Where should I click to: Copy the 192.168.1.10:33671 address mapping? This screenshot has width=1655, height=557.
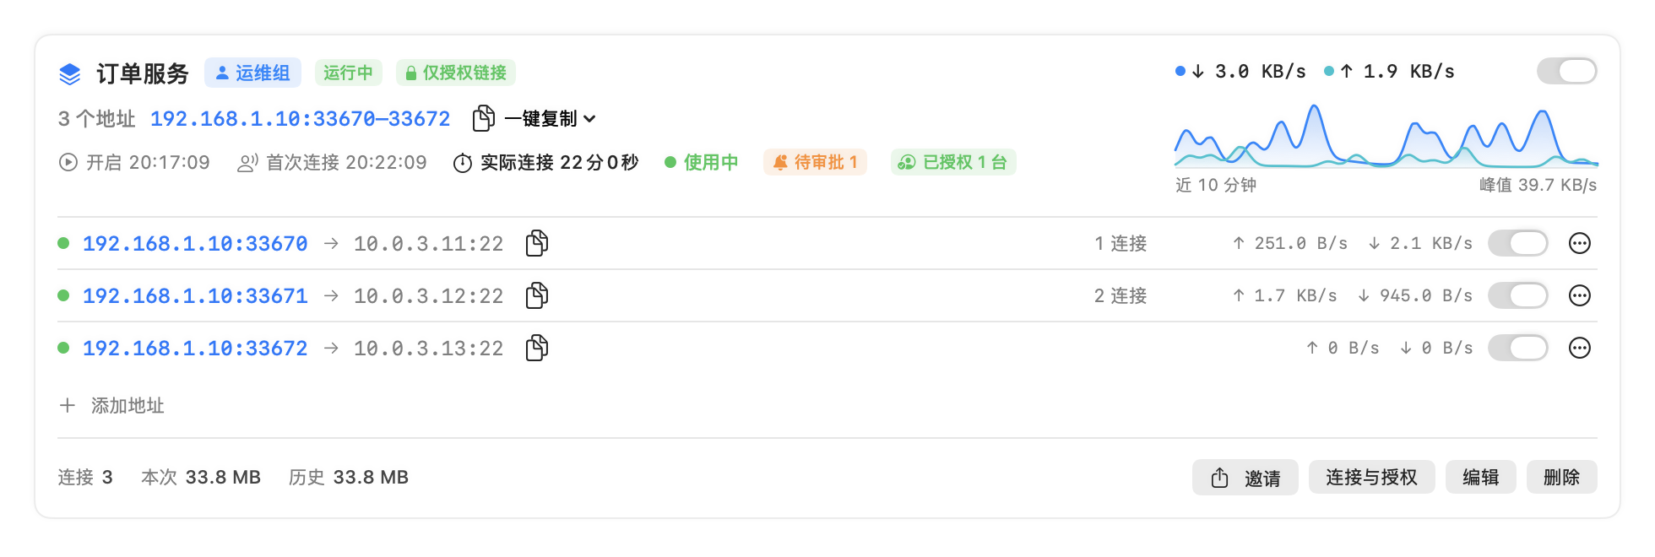click(537, 295)
